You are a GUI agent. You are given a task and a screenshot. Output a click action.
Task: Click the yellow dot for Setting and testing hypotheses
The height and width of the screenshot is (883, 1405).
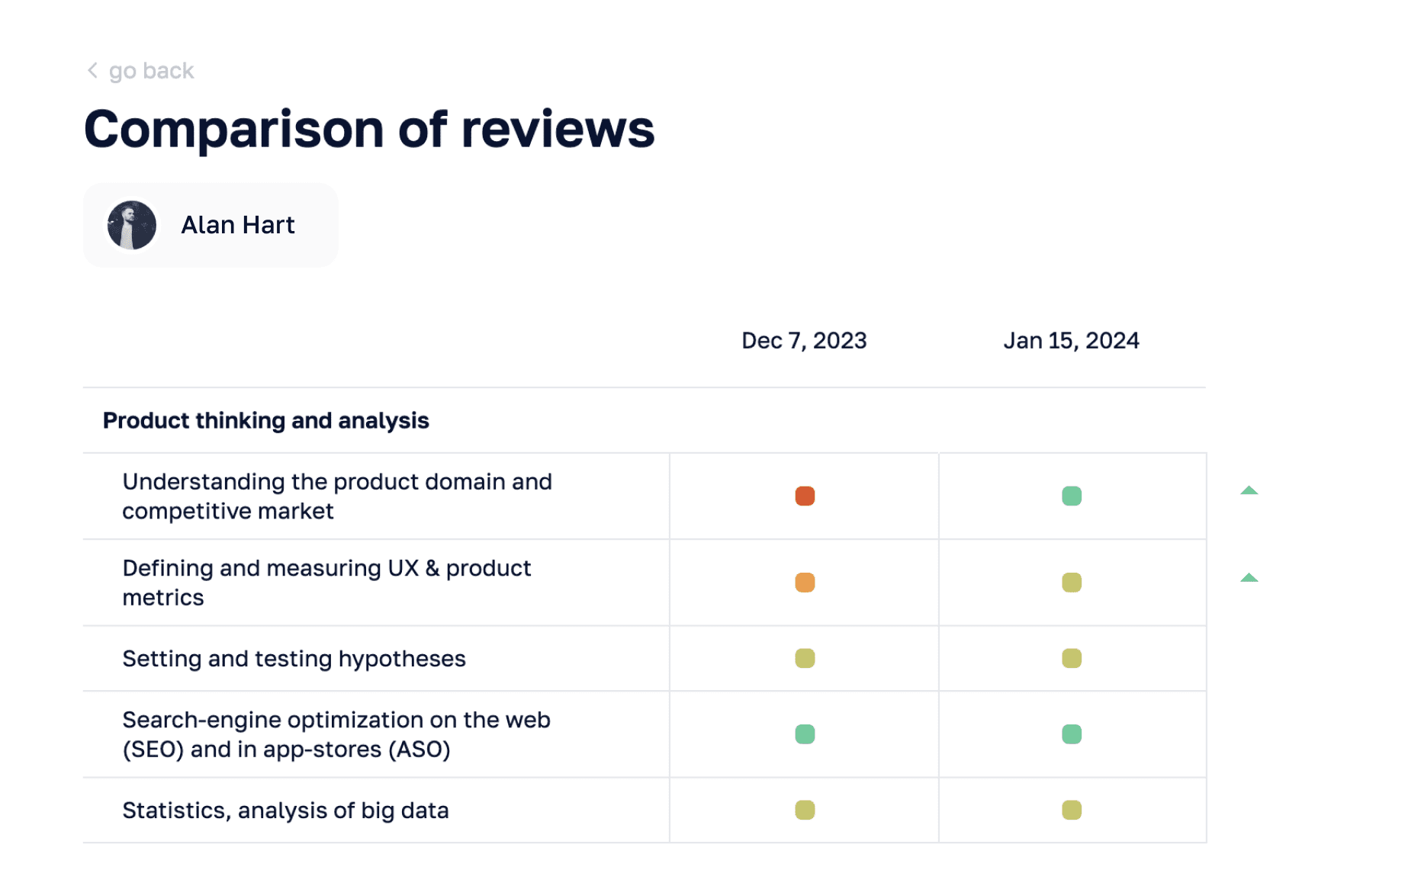(x=804, y=658)
